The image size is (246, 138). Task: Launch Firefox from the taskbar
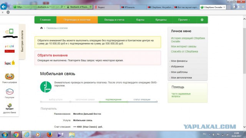(x=50, y=135)
